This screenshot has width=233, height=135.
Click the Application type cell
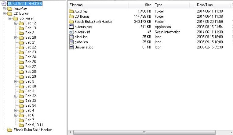[163, 27]
